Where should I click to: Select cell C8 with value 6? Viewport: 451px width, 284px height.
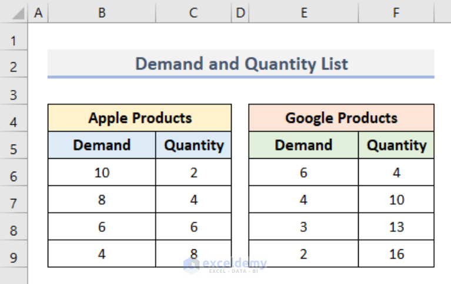(193, 226)
